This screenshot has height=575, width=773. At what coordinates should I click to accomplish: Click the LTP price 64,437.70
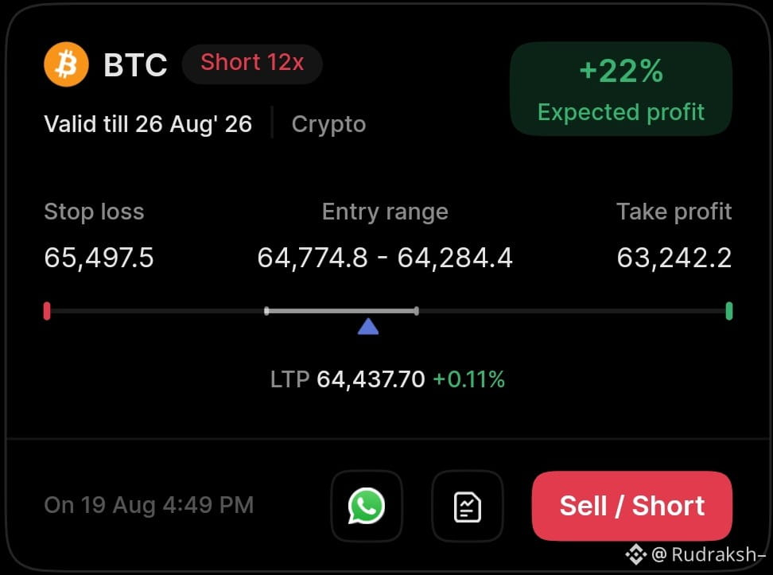click(x=371, y=379)
